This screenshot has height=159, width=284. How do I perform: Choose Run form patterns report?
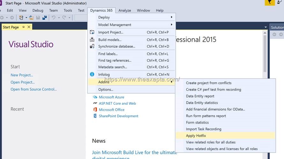(225, 116)
